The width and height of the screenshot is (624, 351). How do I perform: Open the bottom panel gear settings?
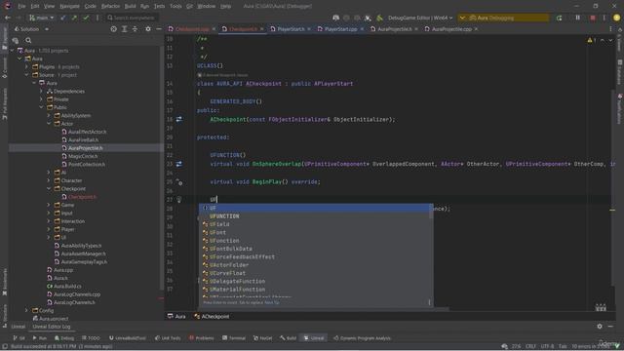click(600, 327)
